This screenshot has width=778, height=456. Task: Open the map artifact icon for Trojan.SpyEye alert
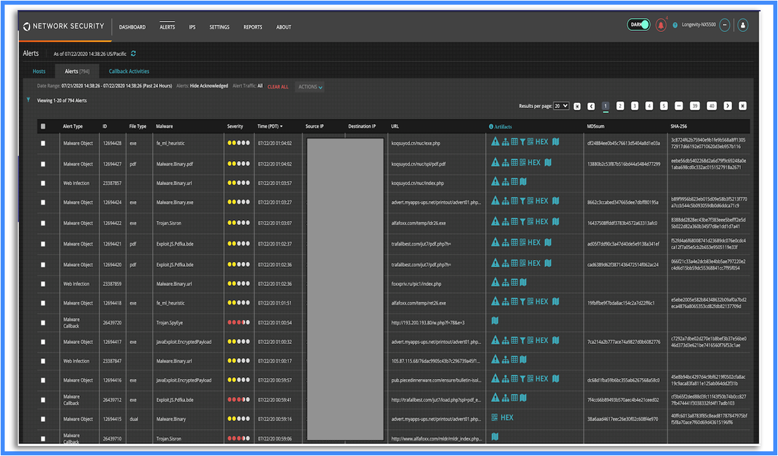click(495, 321)
